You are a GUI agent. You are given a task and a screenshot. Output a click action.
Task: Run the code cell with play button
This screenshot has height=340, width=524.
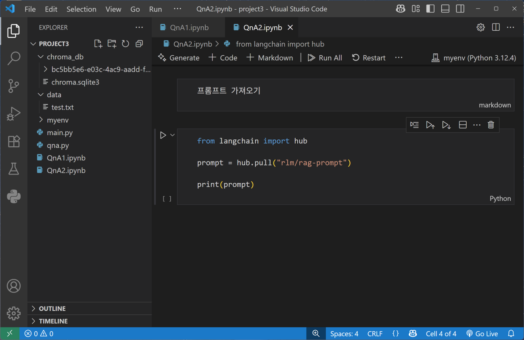click(x=163, y=135)
